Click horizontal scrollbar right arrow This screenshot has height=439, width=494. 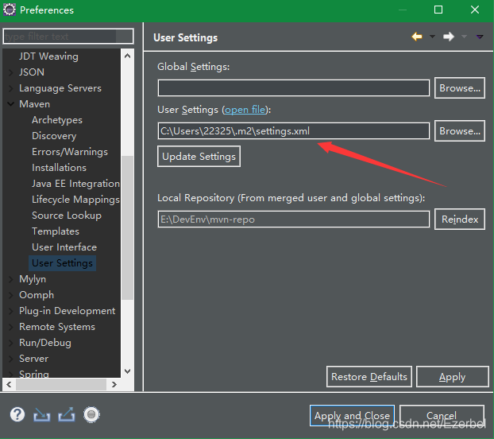pos(114,384)
